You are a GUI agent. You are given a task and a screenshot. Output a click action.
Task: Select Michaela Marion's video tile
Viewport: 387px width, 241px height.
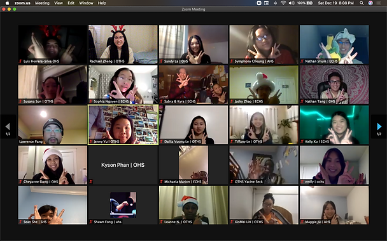point(193,165)
